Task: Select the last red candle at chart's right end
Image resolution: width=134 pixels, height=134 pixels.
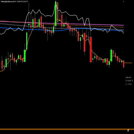Action: coord(124,64)
